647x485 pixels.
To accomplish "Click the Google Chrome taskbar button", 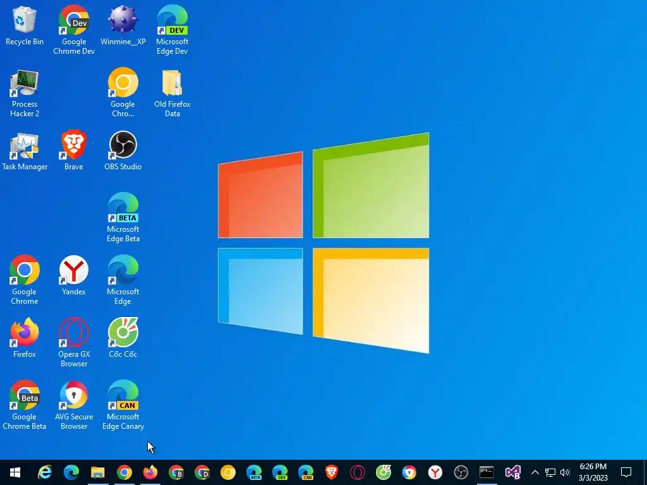I will point(124,472).
